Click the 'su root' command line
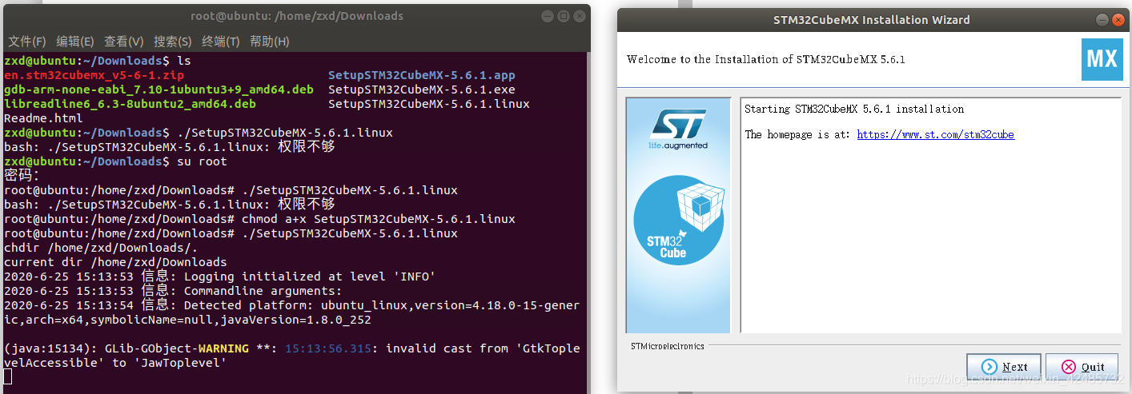This screenshot has width=1132, height=394. coord(115,161)
